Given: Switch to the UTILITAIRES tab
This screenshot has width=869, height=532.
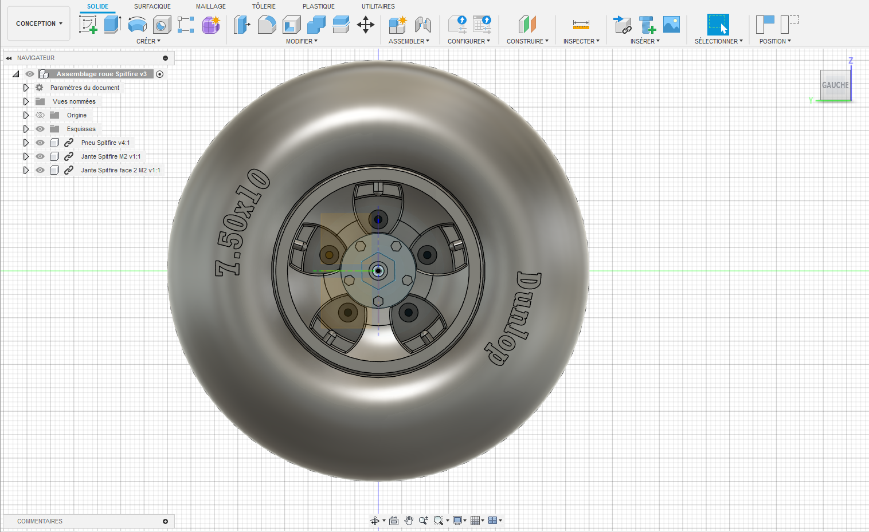Looking at the screenshot, I should (x=378, y=6).
